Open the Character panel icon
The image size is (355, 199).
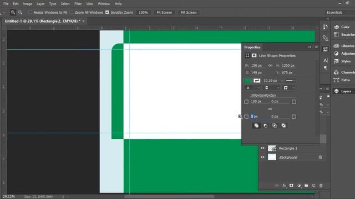326,60
